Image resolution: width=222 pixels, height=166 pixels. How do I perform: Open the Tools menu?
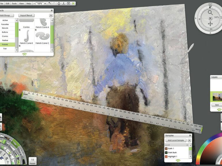(x=14, y=3)
